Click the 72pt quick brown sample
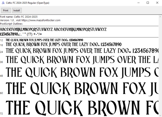This screenshot has height=117, width=162. tap(82, 108)
